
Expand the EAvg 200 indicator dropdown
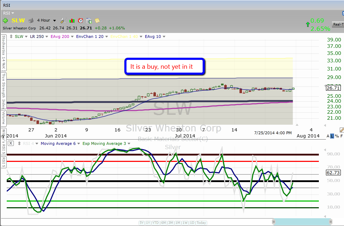click(62, 36)
